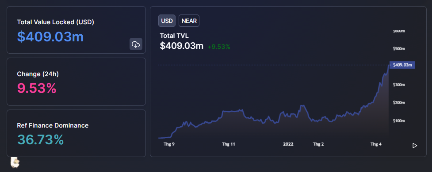Click the 2022 axis label

288,144
